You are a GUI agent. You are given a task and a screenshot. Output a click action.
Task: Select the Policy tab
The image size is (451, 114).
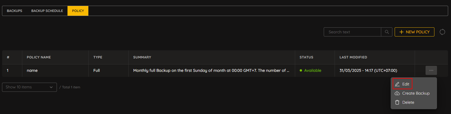click(x=78, y=11)
